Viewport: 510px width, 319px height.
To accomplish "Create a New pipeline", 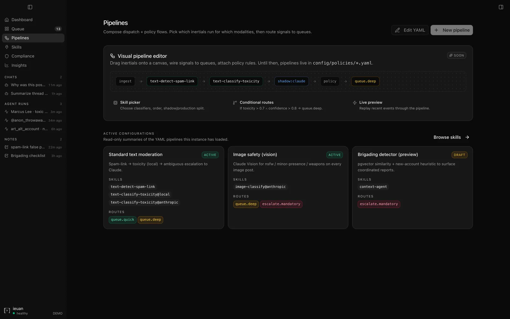I will (x=452, y=30).
